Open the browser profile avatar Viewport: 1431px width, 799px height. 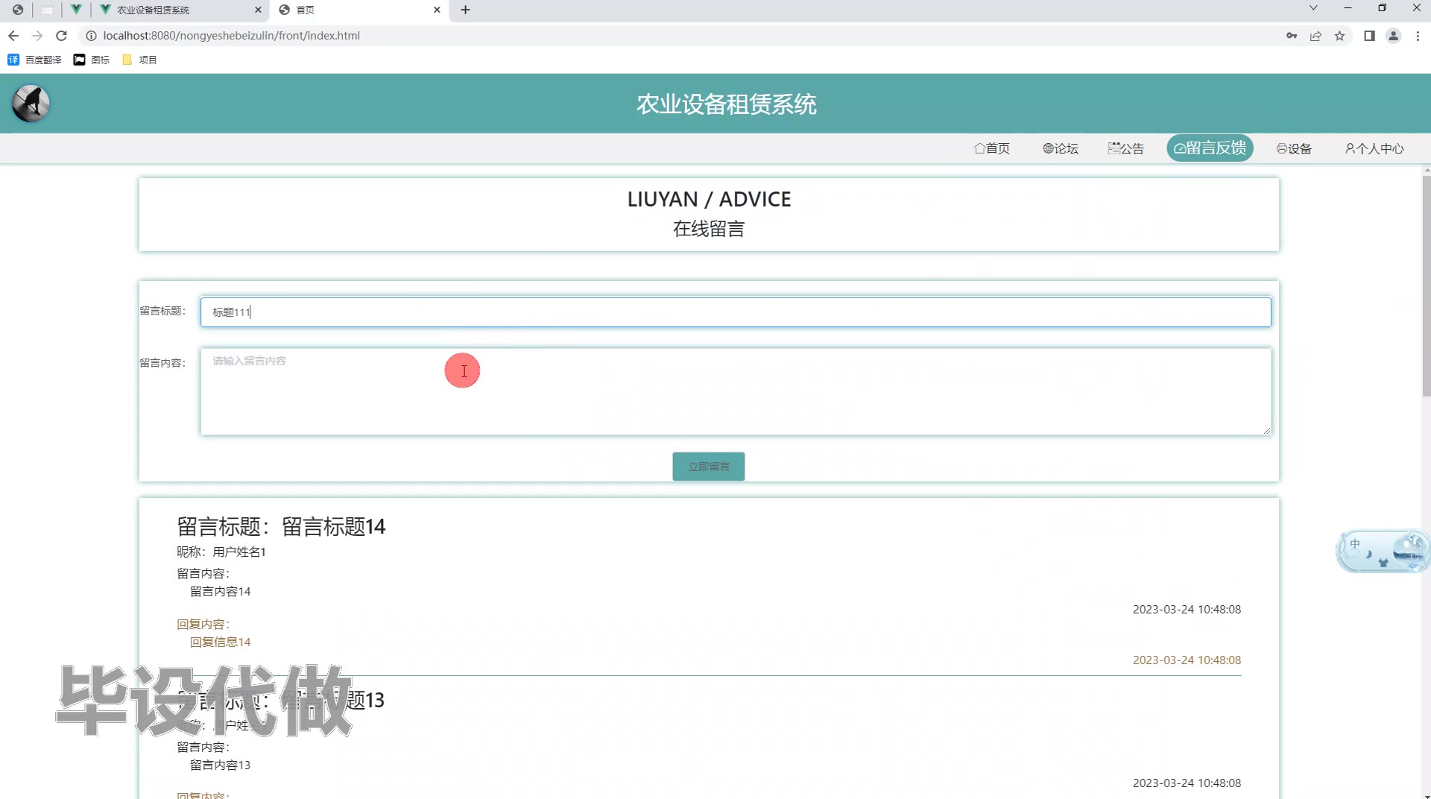click(1393, 36)
